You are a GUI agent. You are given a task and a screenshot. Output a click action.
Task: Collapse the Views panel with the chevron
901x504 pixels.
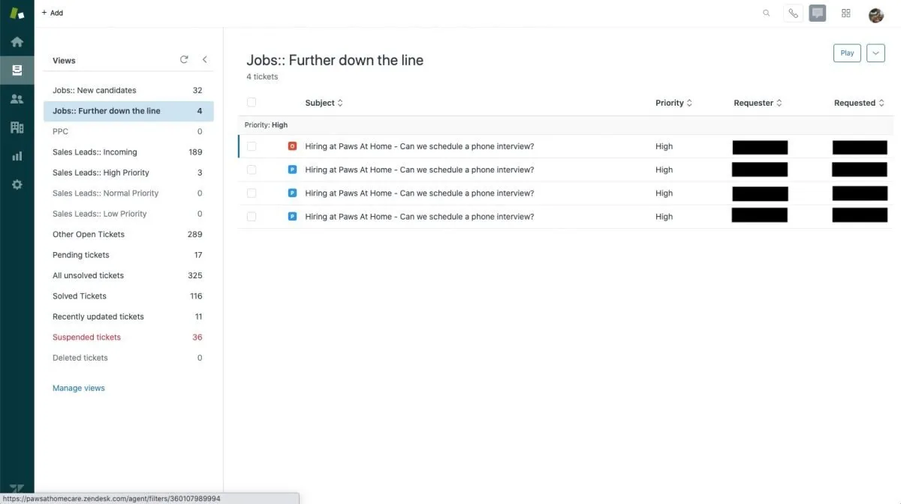[x=204, y=58]
